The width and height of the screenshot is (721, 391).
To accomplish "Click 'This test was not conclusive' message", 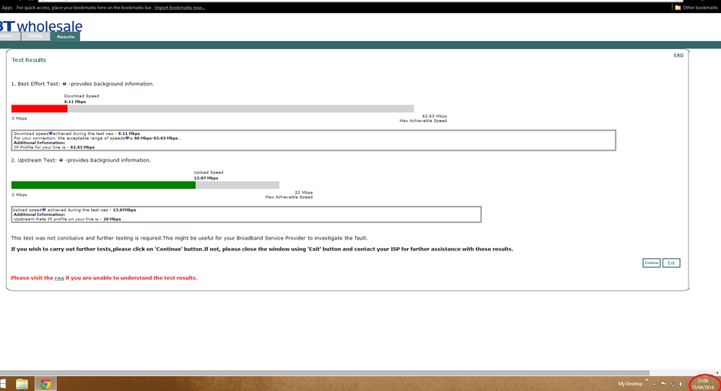I will pyautogui.click(x=189, y=238).
